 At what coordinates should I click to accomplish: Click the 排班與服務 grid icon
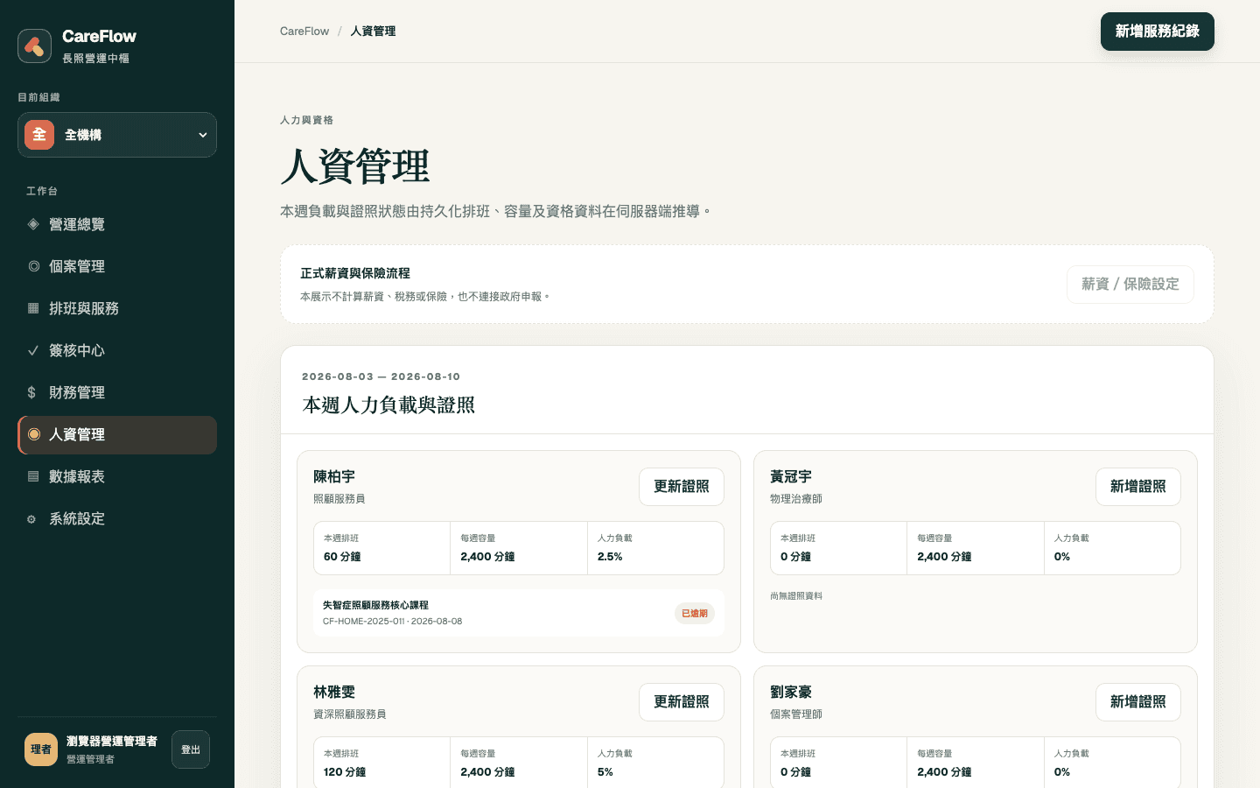[x=33, y=308]
